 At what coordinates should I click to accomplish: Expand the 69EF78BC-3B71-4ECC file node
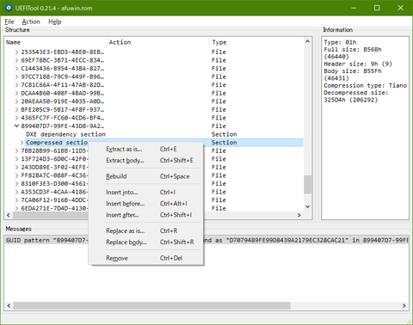tap(16, 60)
